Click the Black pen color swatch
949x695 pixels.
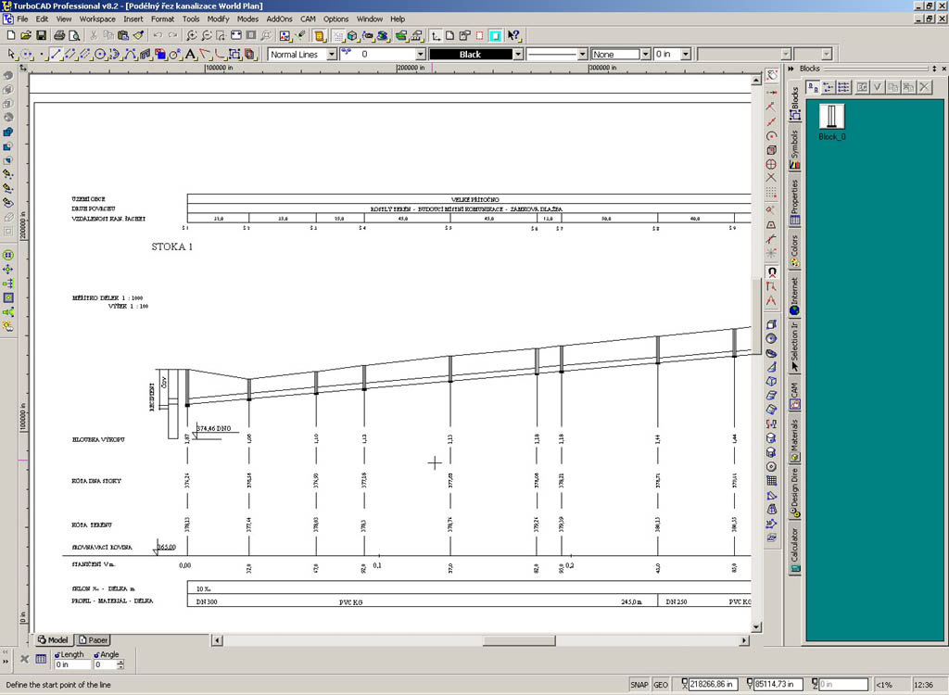point(471,55)
